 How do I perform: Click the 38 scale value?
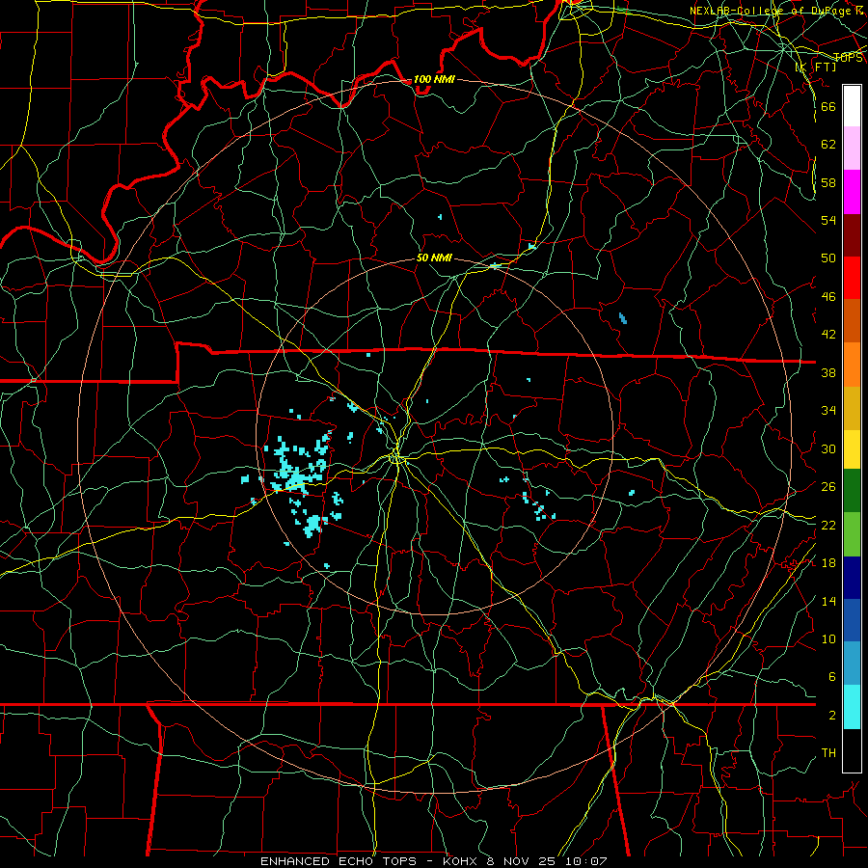828,372
